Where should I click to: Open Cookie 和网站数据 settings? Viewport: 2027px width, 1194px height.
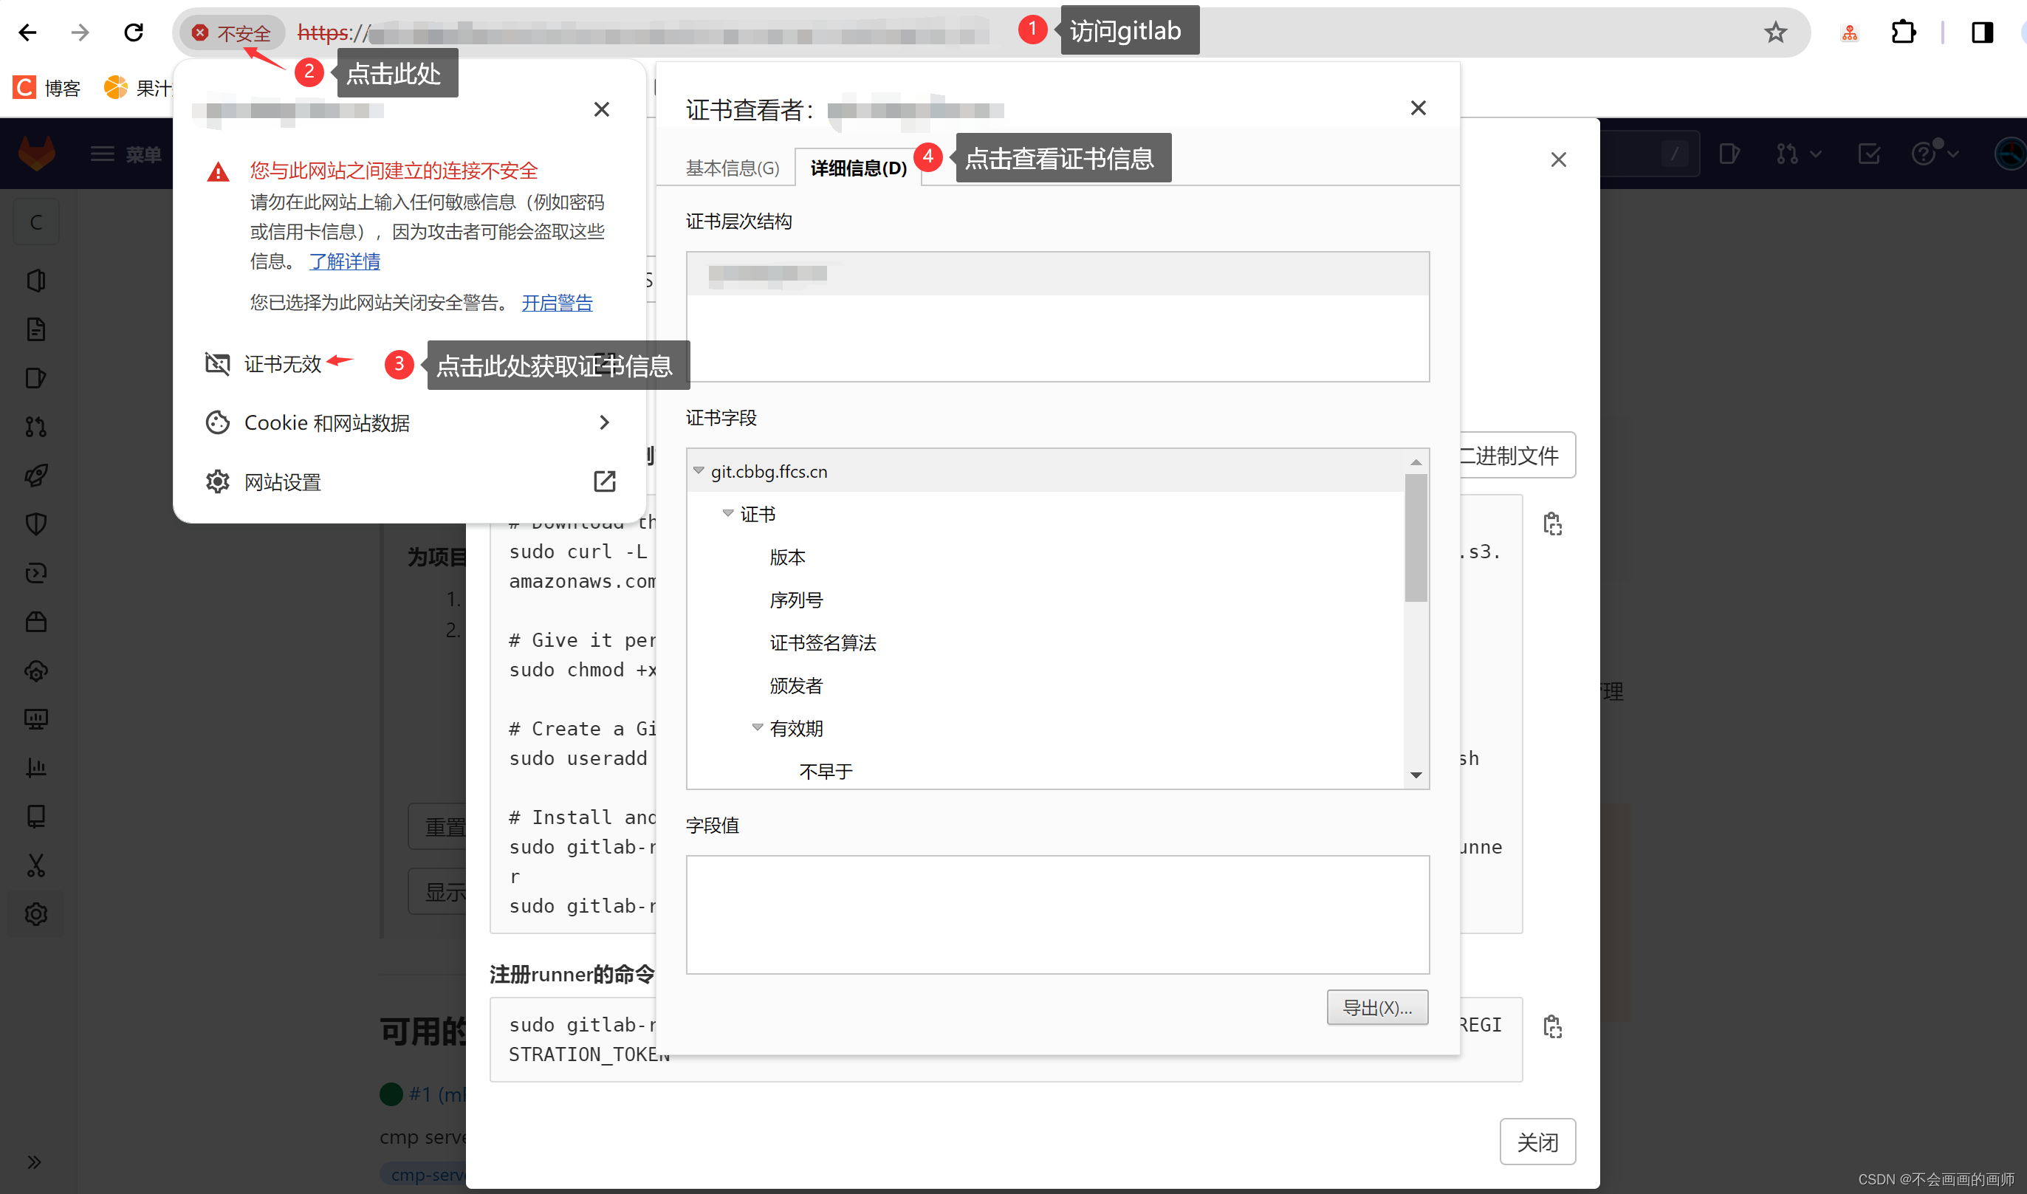(x=408, y=422)
